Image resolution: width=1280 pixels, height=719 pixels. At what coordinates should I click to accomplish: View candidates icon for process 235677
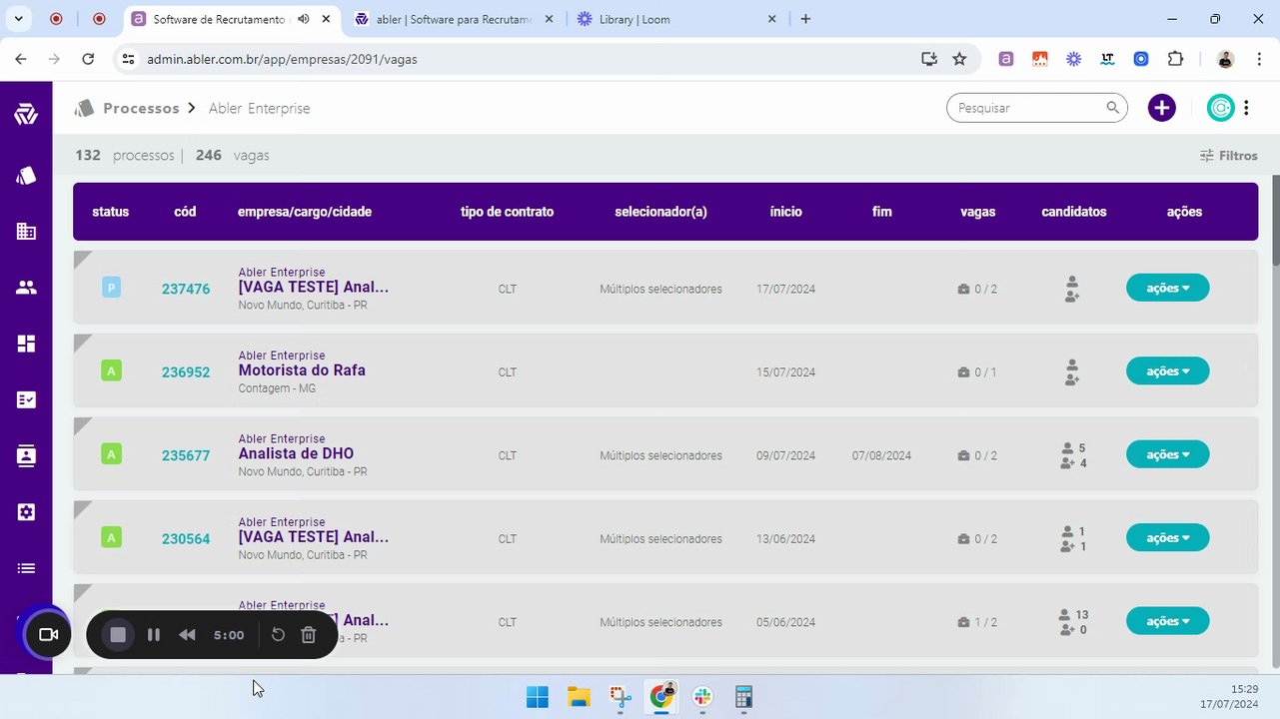1073,455
